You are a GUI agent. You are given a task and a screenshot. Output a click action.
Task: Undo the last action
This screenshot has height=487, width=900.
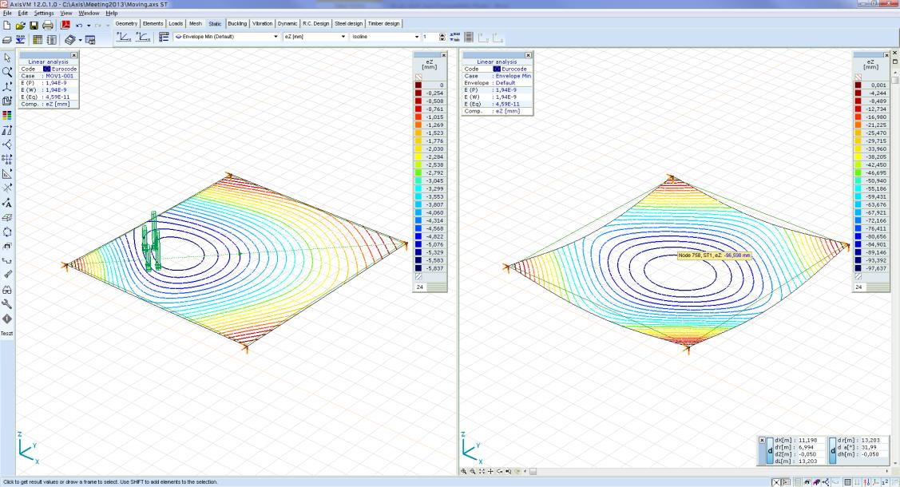pyautogui.click(x=79, y=26)
